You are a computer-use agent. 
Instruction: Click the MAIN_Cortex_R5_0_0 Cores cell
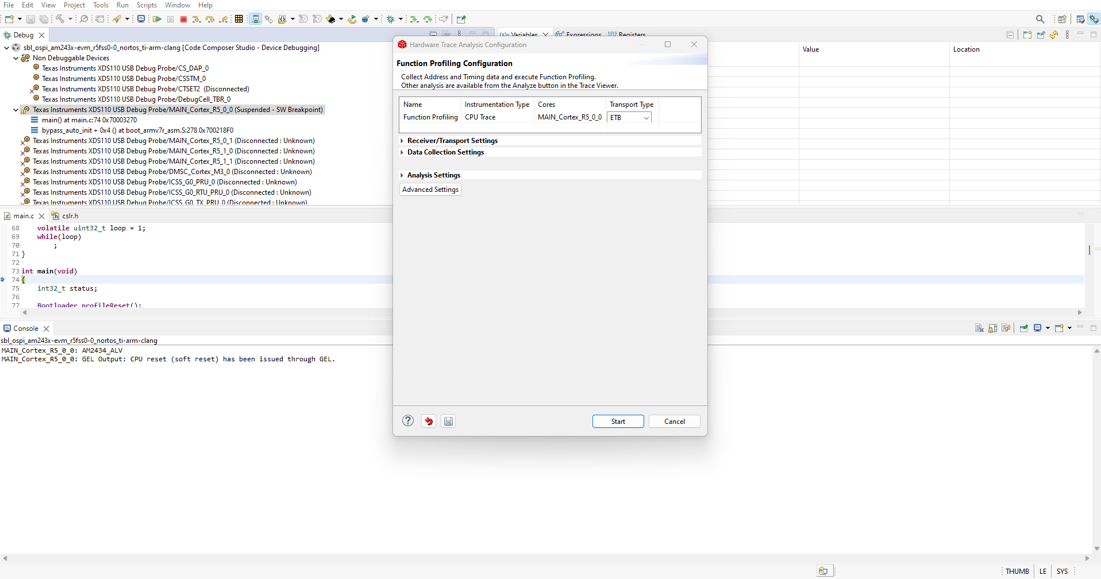point(570,117)
